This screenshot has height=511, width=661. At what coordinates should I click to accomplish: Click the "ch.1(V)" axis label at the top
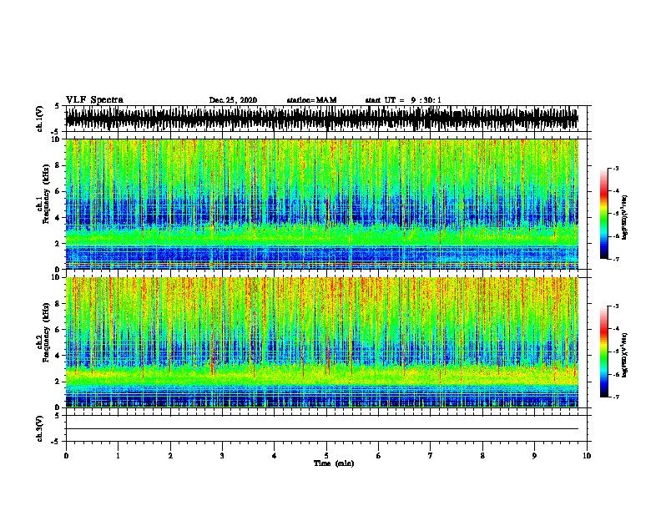click(x=40, y=119)
